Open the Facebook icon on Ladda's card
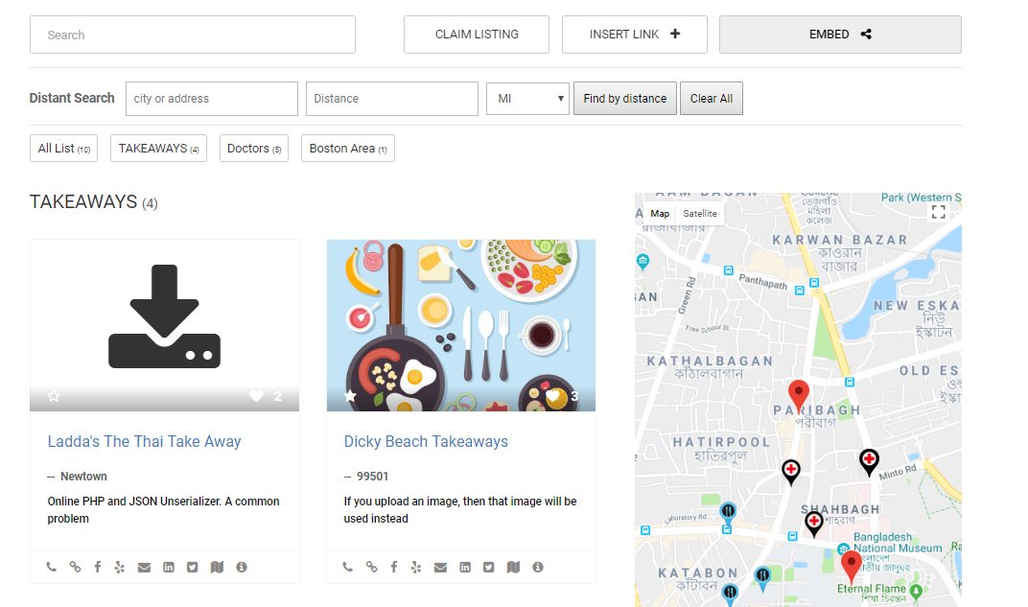The height and width of the screenshot is (607, 1028). (x=98, y=567)
